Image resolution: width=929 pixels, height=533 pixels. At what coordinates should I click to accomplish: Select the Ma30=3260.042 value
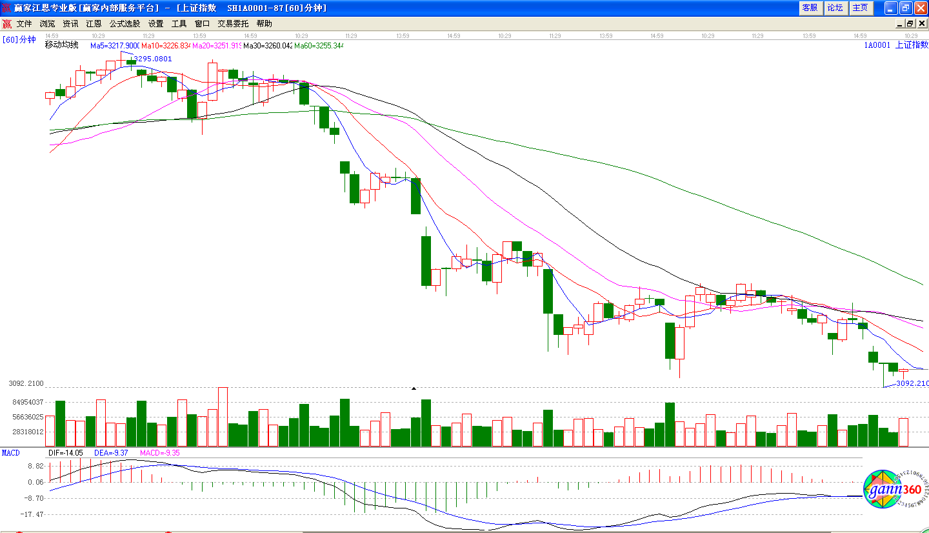[268, 46]
